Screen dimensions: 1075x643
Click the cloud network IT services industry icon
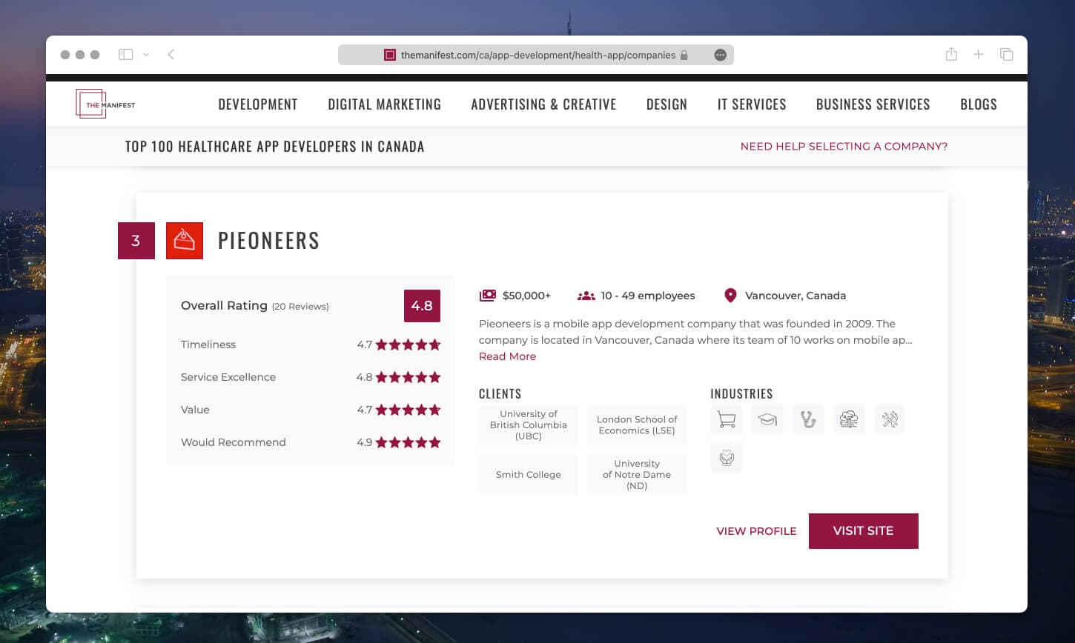(x=849, y=419)
